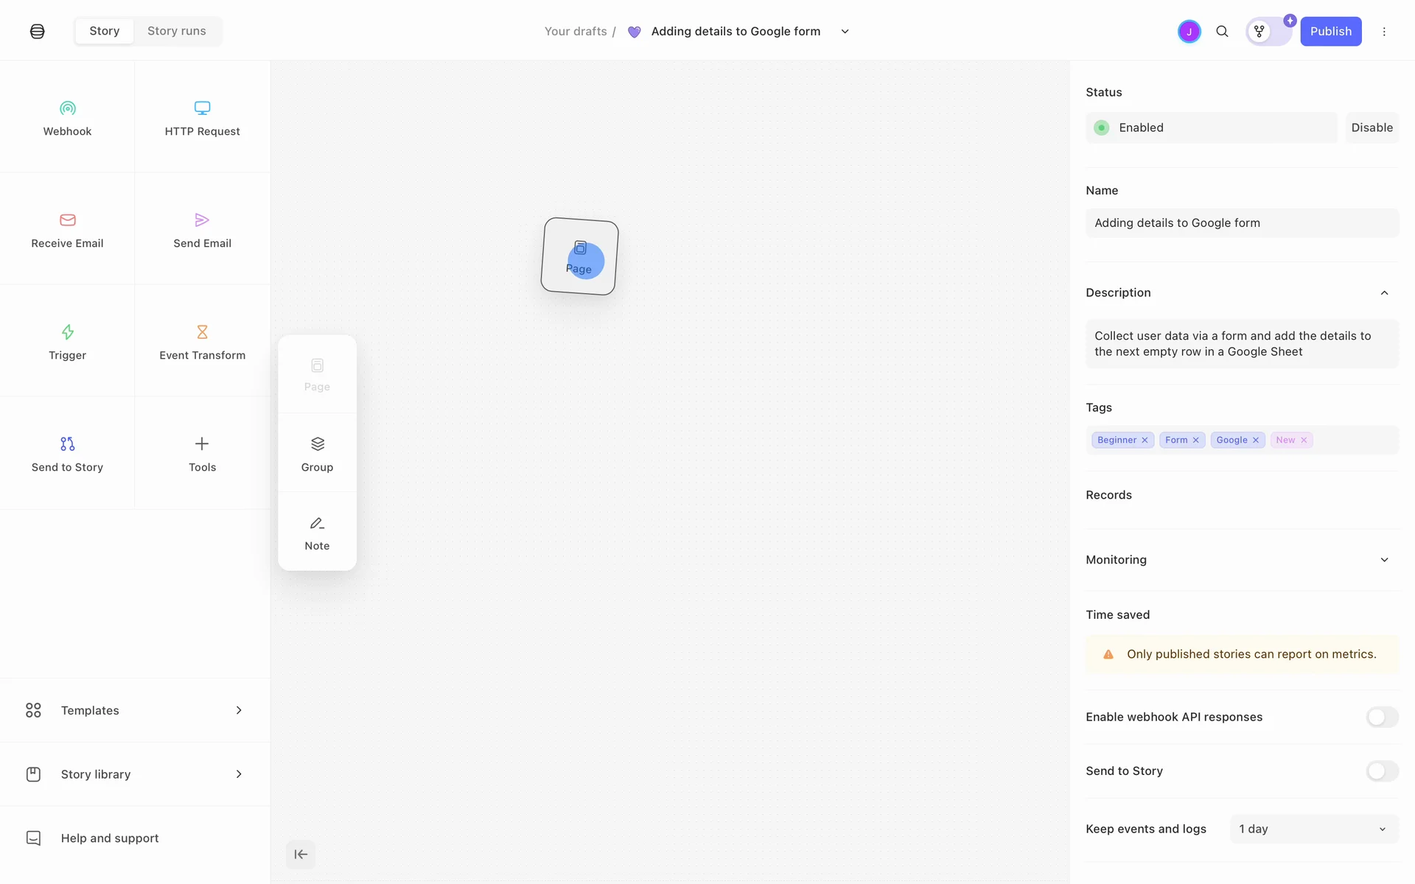Viewport: 1415px width, 884px height.
Task: Add a Group from the floating panel
Action: (x=317, y=453)
